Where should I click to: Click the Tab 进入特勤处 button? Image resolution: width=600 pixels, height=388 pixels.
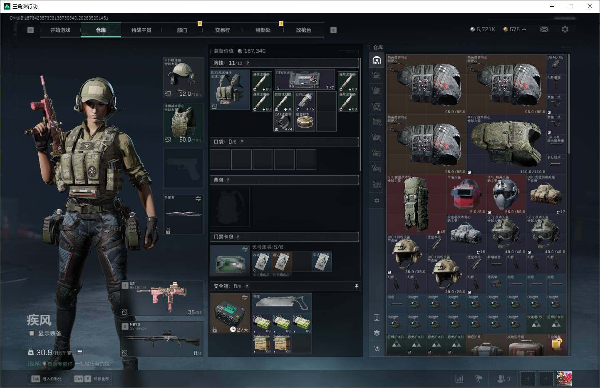click(x=47, y=379)
